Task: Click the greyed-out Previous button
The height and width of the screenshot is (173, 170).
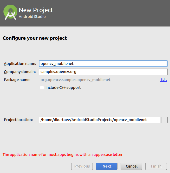Action: 82,166
